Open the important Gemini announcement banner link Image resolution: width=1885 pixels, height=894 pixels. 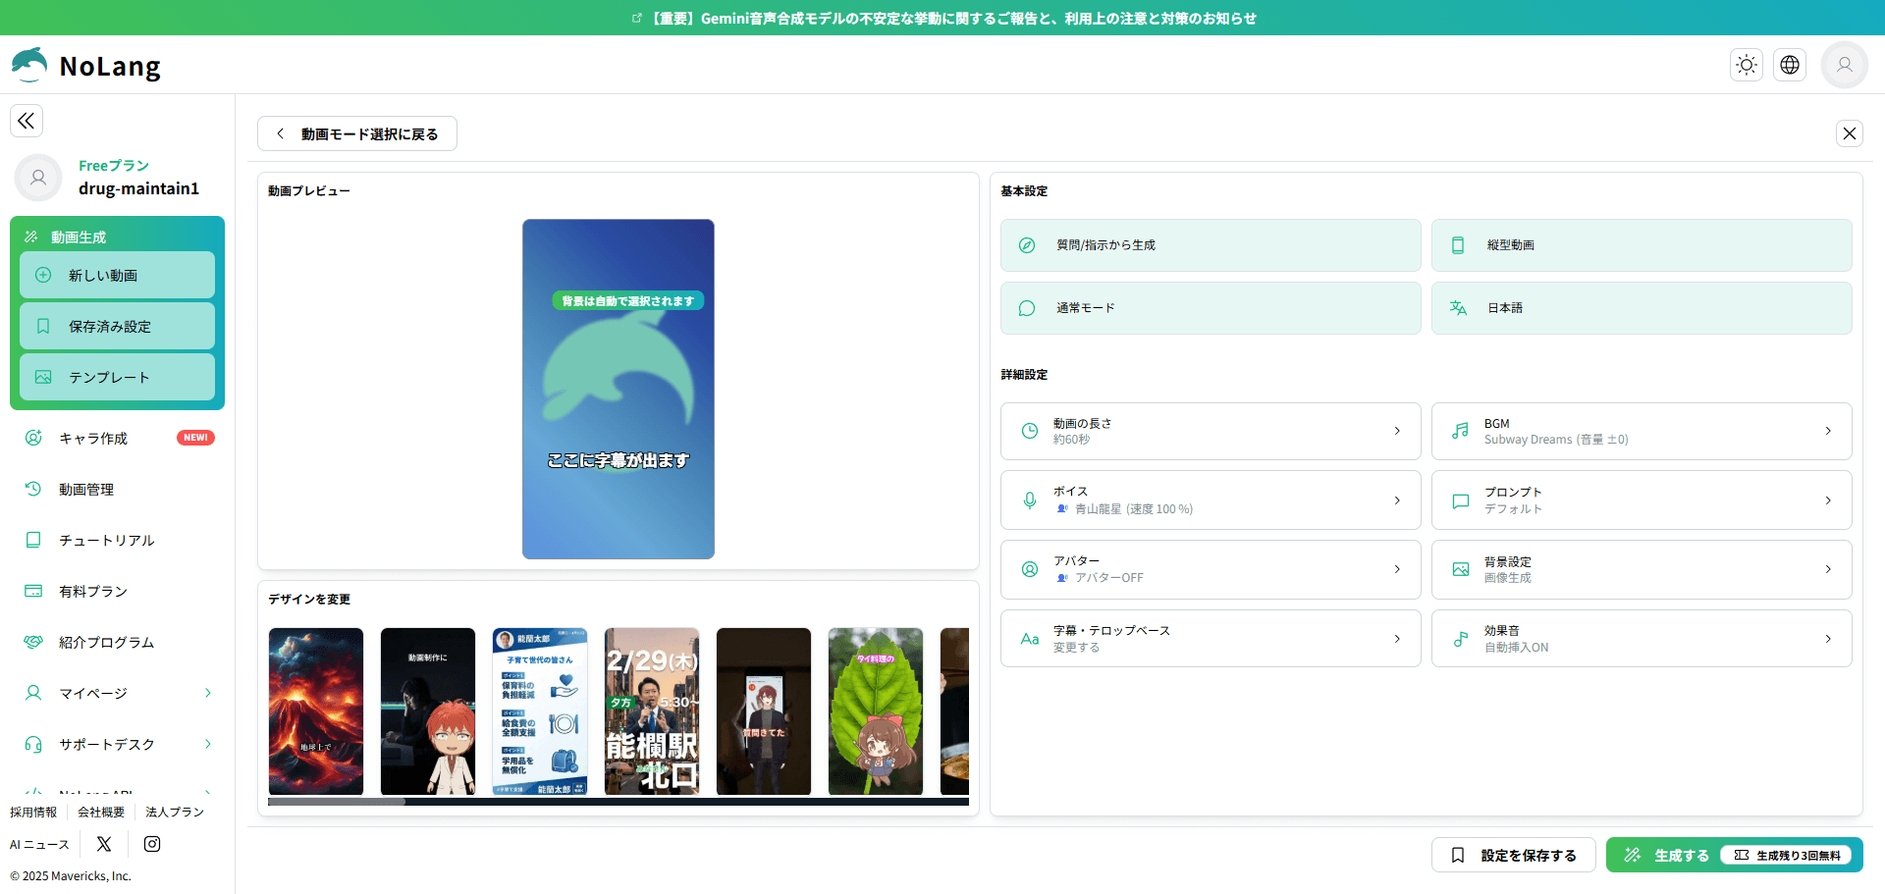coord(942,18)
